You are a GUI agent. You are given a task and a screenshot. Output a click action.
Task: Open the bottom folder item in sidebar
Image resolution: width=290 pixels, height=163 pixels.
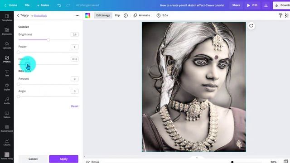[x=7, y=156]
